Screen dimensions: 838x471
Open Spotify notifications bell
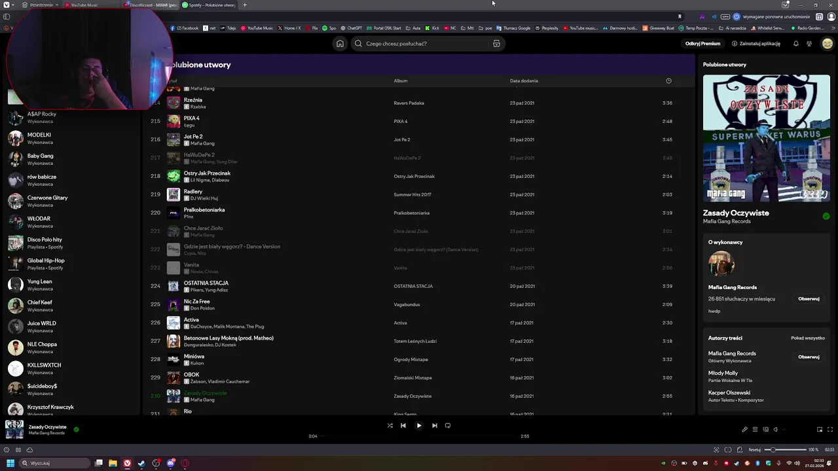pos(796,44)
